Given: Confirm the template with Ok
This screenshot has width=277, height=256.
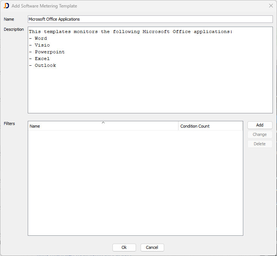Looking at the screenshot, I should [x=124, y=247].
